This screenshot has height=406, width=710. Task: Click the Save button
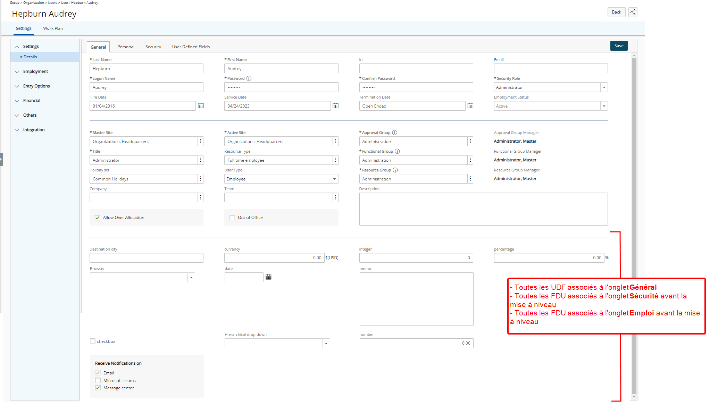point(619,46)
